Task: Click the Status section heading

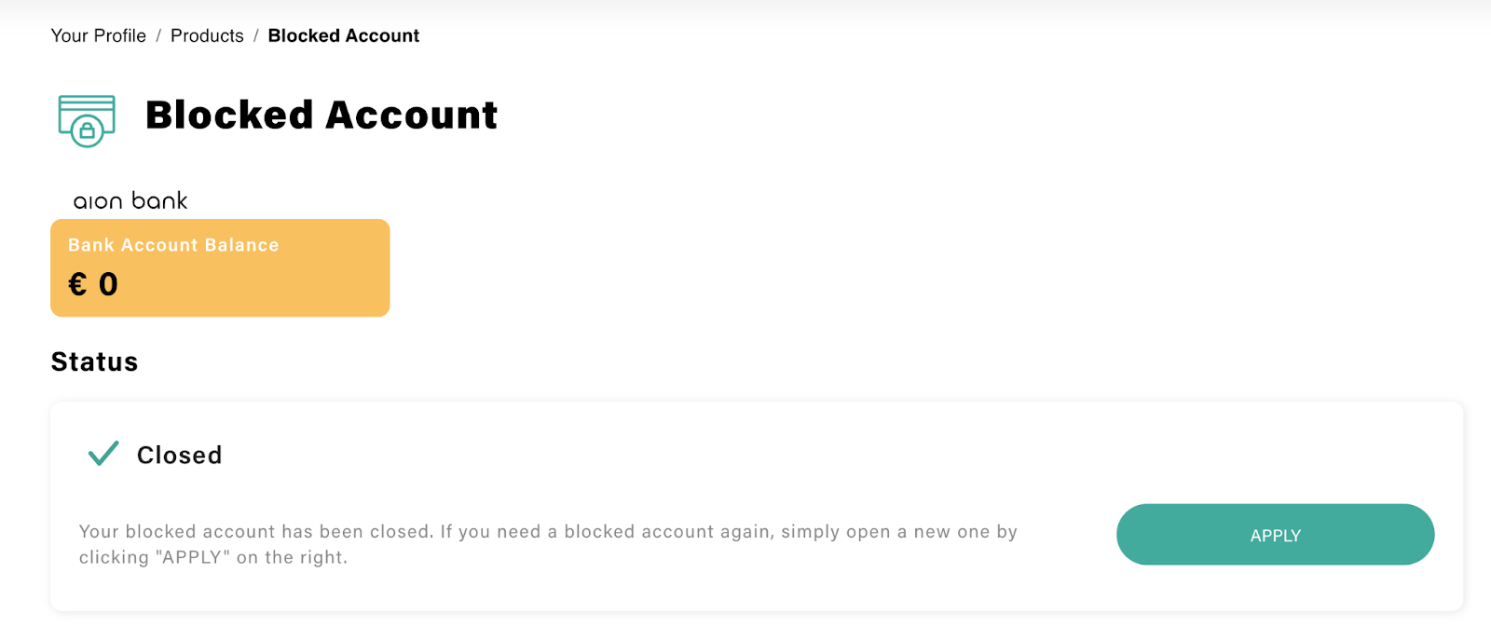Action: click(94, 361)
